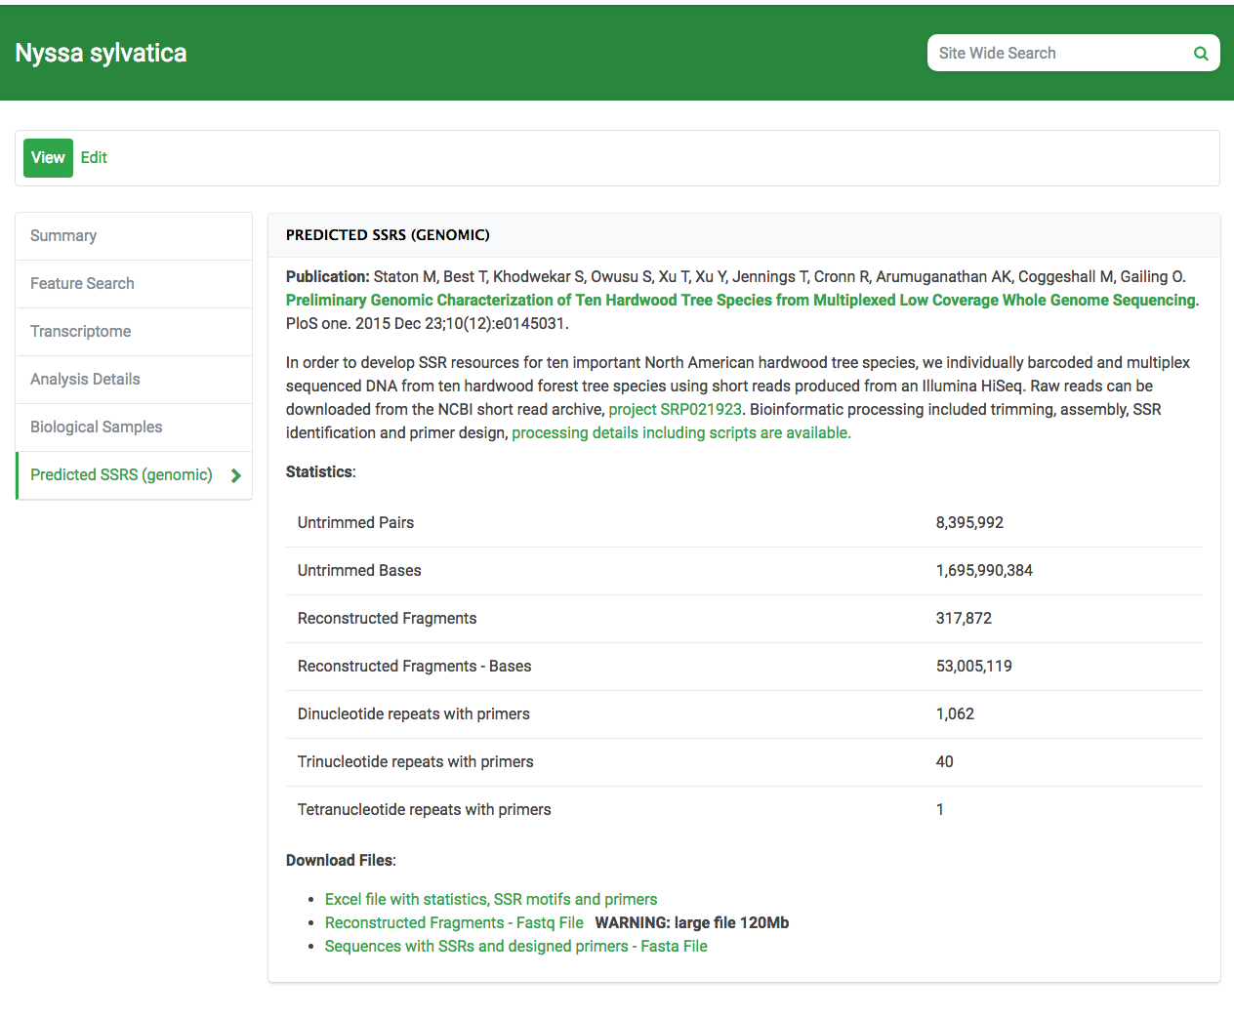Click the search magnifier icon
1234x1017 pixels.
click(x=1200, y=53)
